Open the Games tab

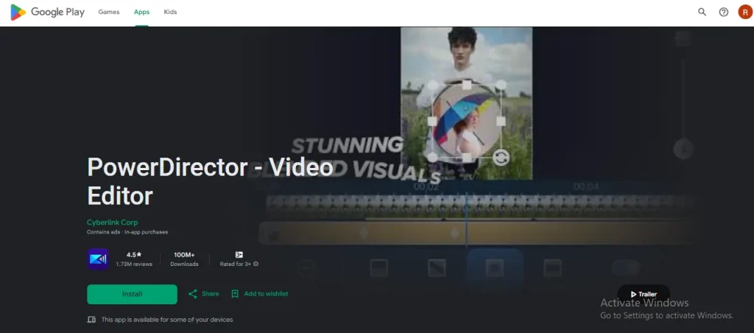click(109, 12)
